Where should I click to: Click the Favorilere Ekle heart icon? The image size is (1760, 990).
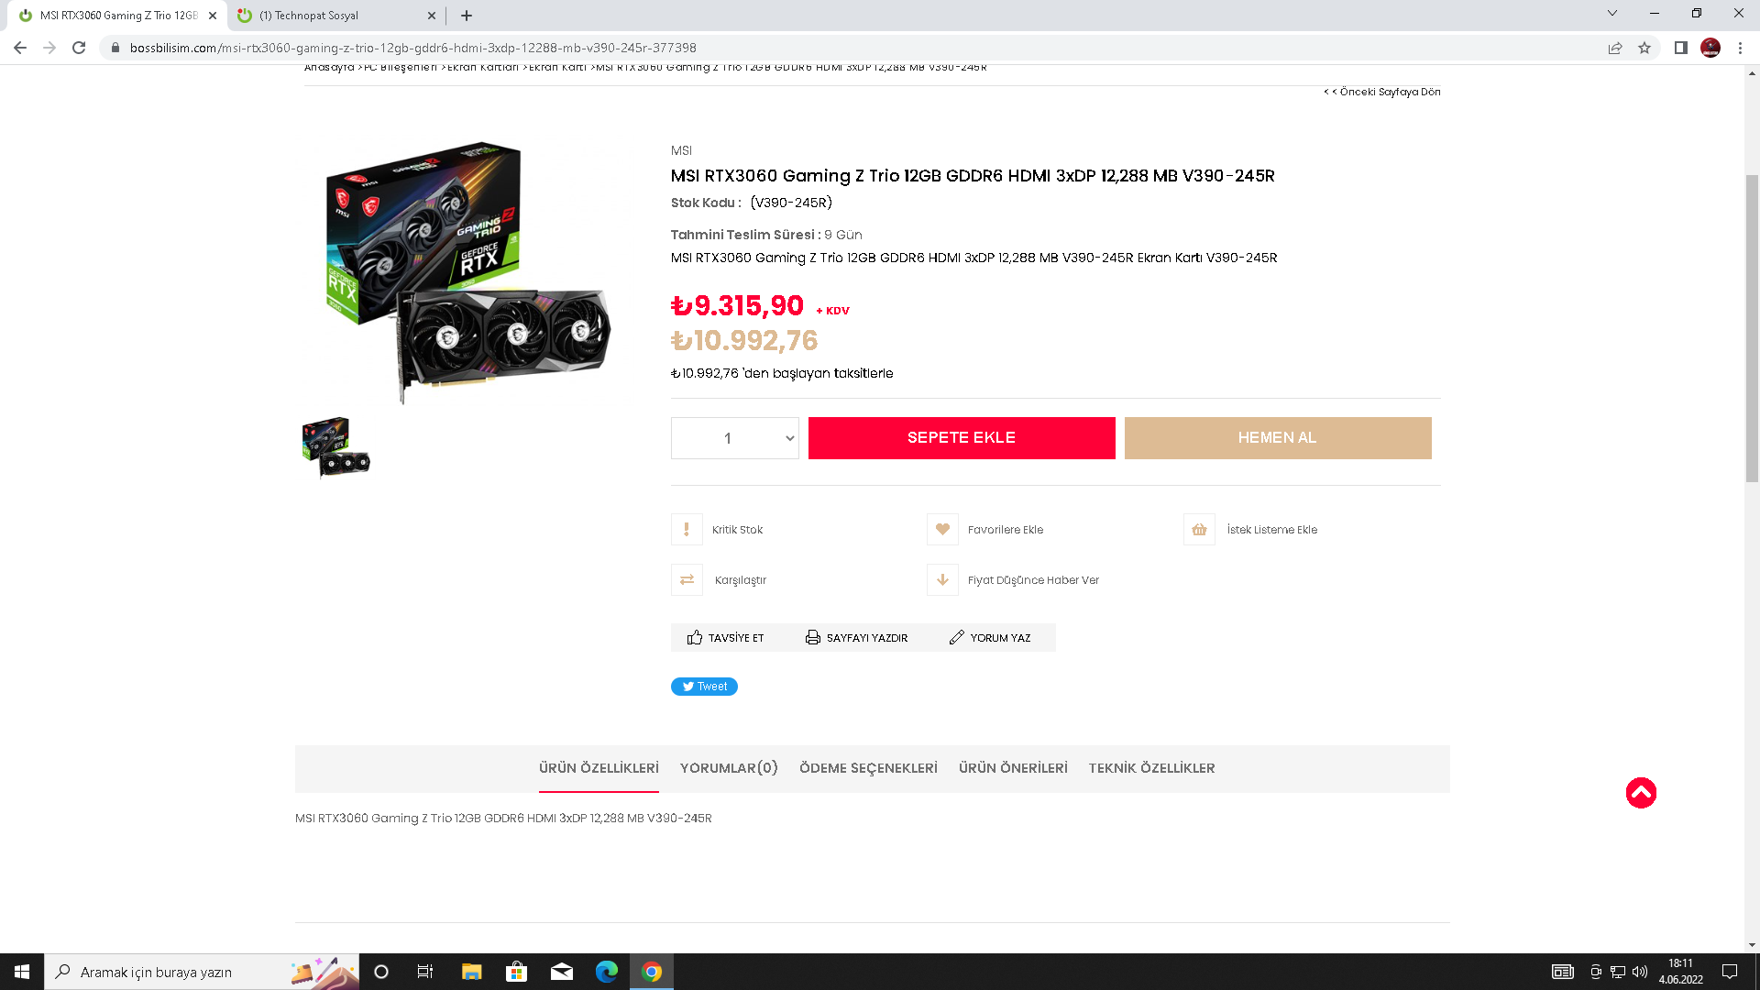pos(942,530)
